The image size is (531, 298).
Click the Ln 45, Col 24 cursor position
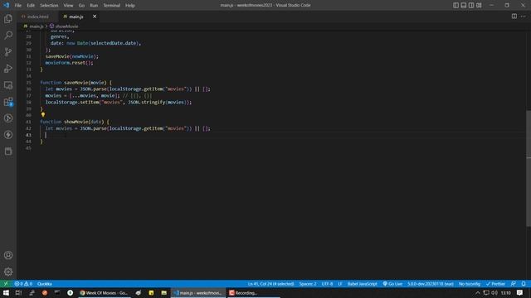click(270, 284)
